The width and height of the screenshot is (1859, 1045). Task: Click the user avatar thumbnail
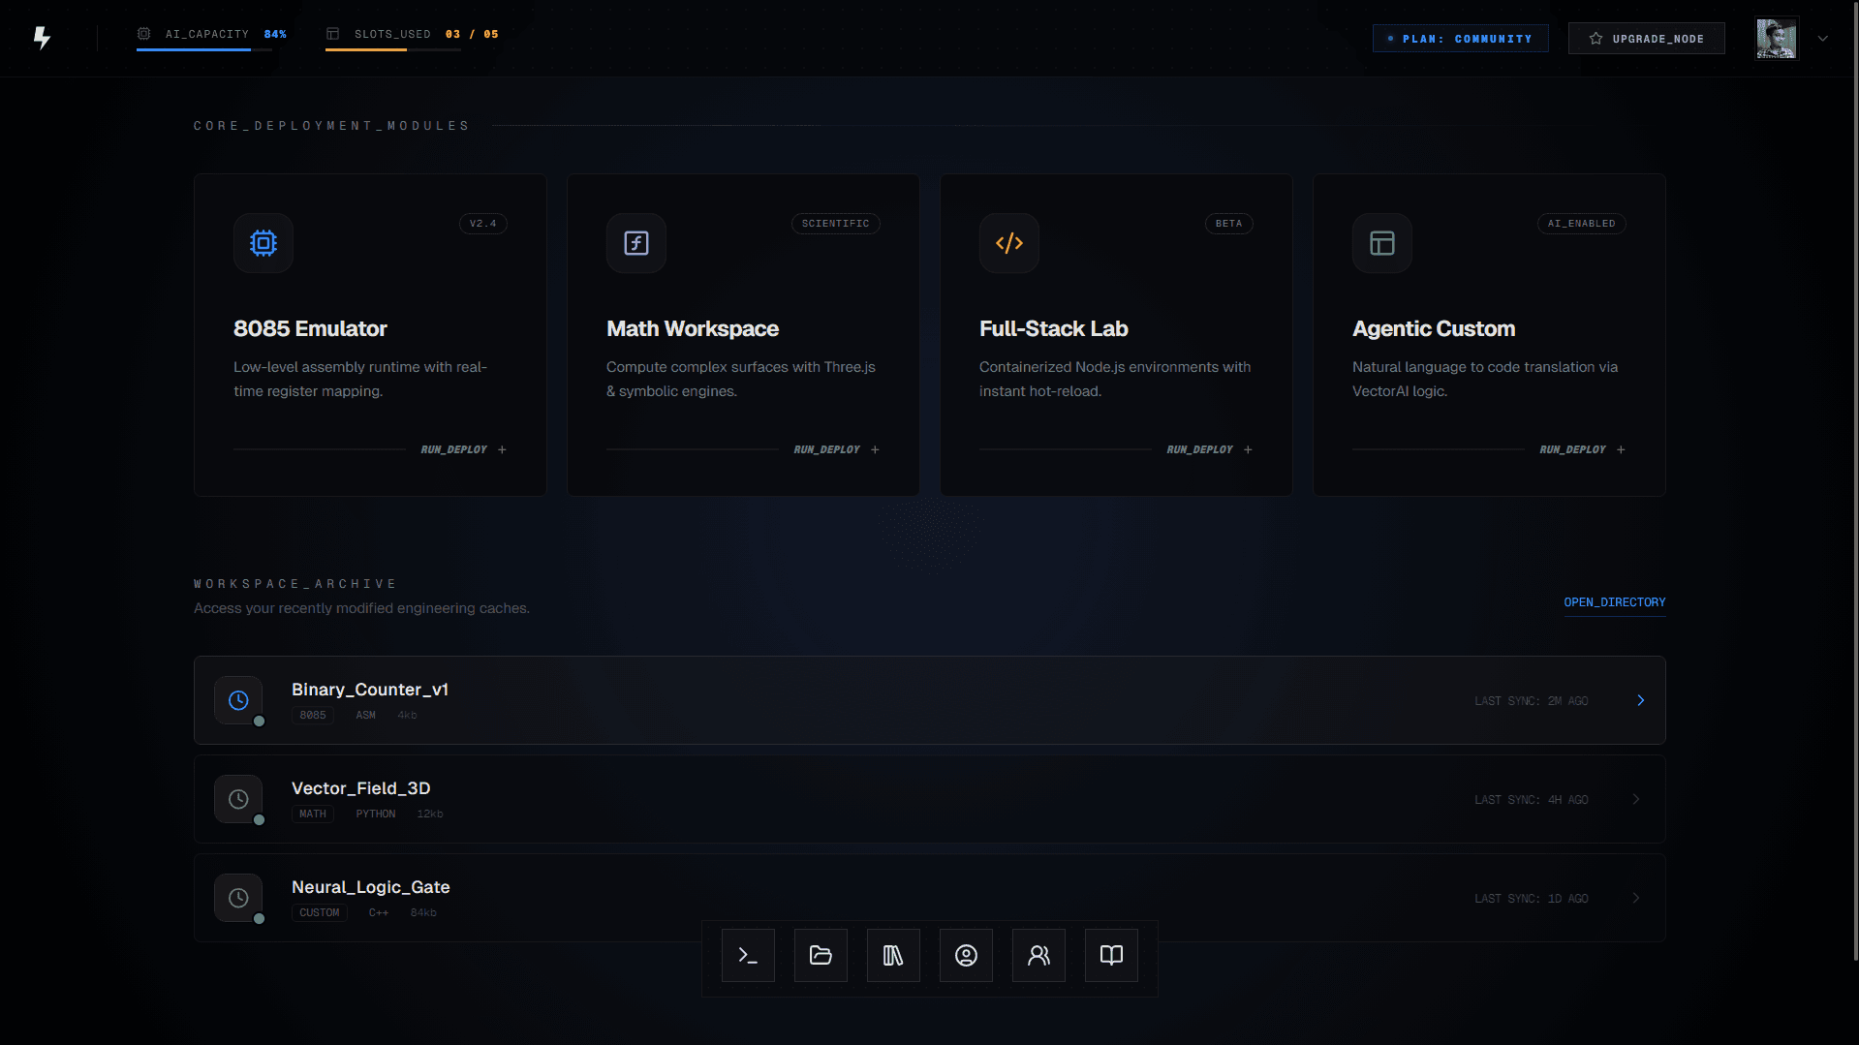pos(1777,38)
